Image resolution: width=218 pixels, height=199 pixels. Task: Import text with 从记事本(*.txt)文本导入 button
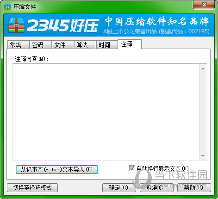coord(57,169)
